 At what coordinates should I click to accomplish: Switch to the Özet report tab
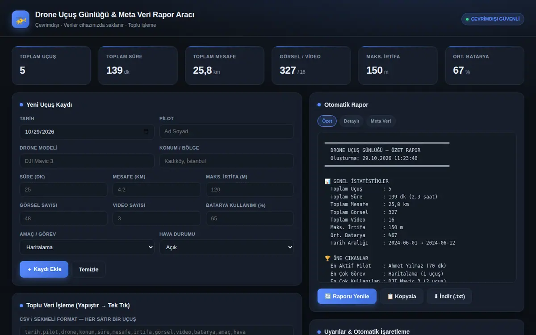(x=327, y=121)
